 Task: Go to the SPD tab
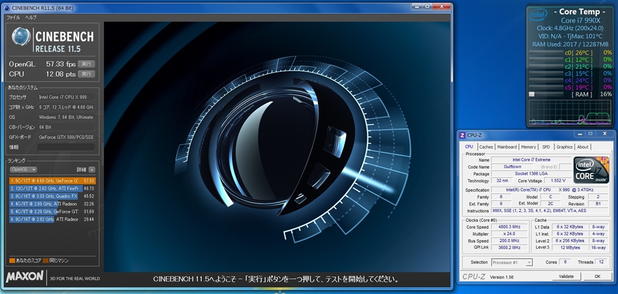[x=546, y=147]
